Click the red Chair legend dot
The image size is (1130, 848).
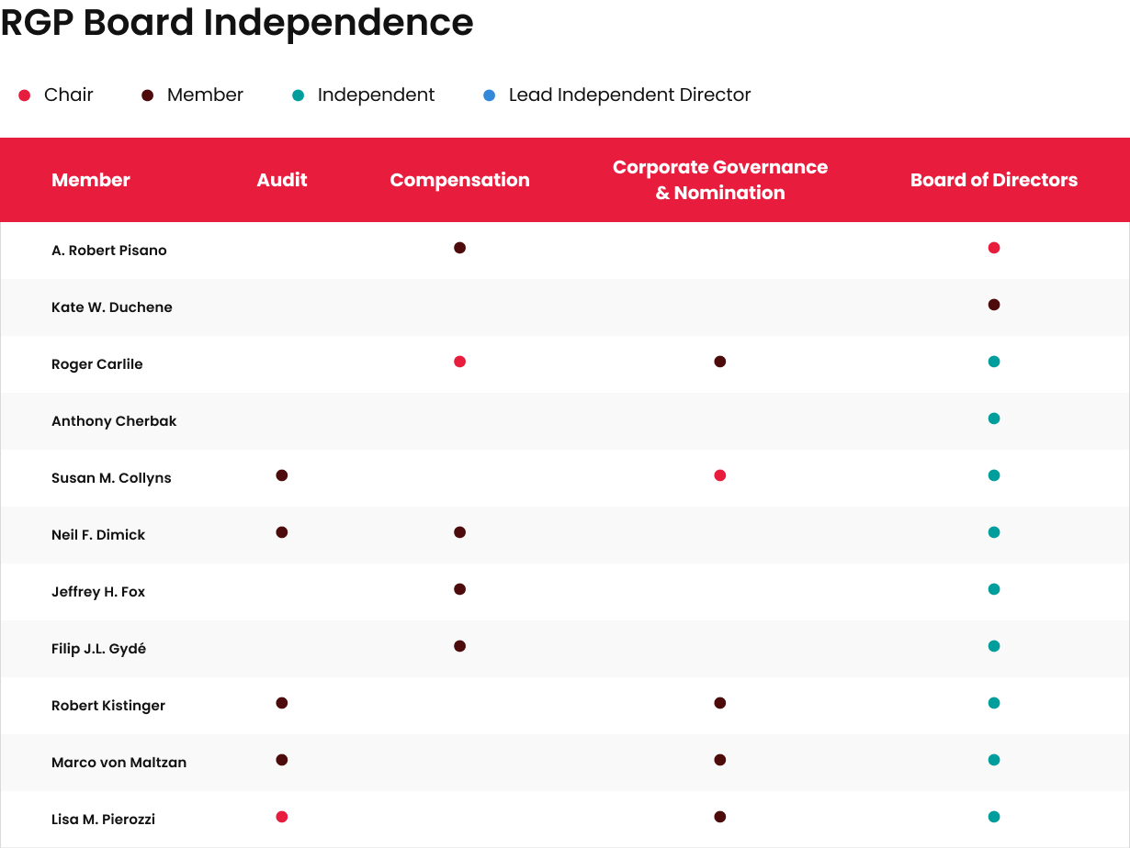click(x=25, y=95)
